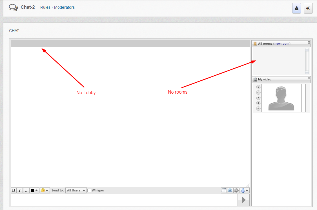This screenshot has width=317, height=210.
Task: Click the "My video" panel title
Action: coord(265,79)
